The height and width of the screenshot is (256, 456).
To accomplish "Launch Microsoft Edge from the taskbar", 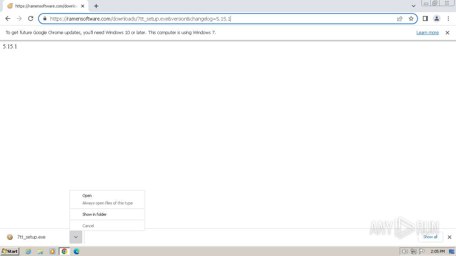I will [76, 251].
